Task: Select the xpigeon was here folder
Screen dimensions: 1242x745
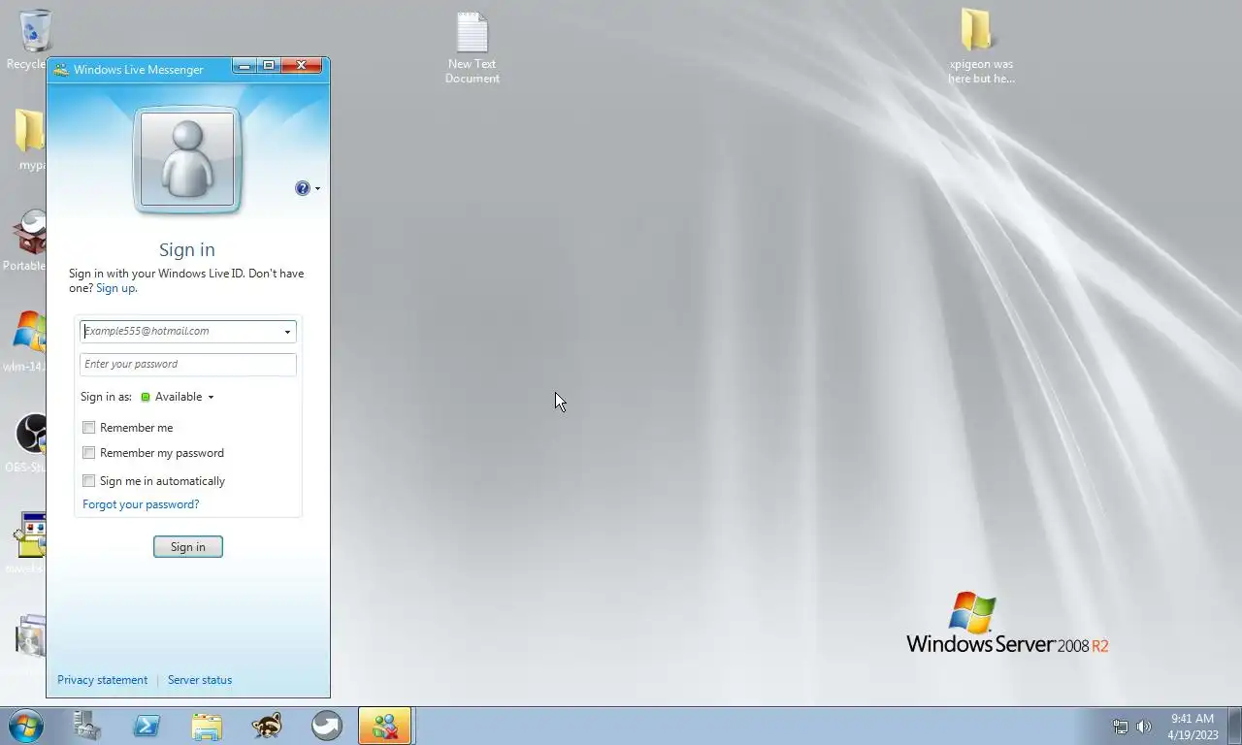Action: coord(981,47)
